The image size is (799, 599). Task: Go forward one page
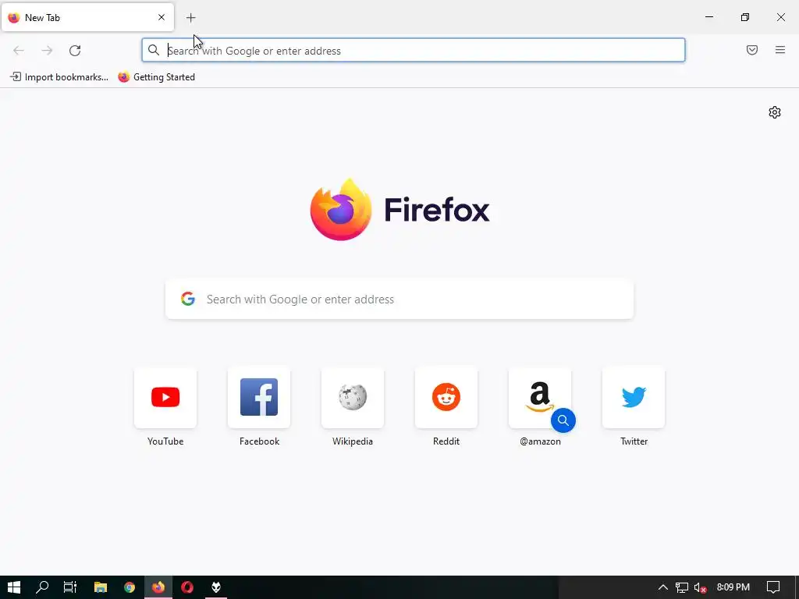[x=47, y=51]
